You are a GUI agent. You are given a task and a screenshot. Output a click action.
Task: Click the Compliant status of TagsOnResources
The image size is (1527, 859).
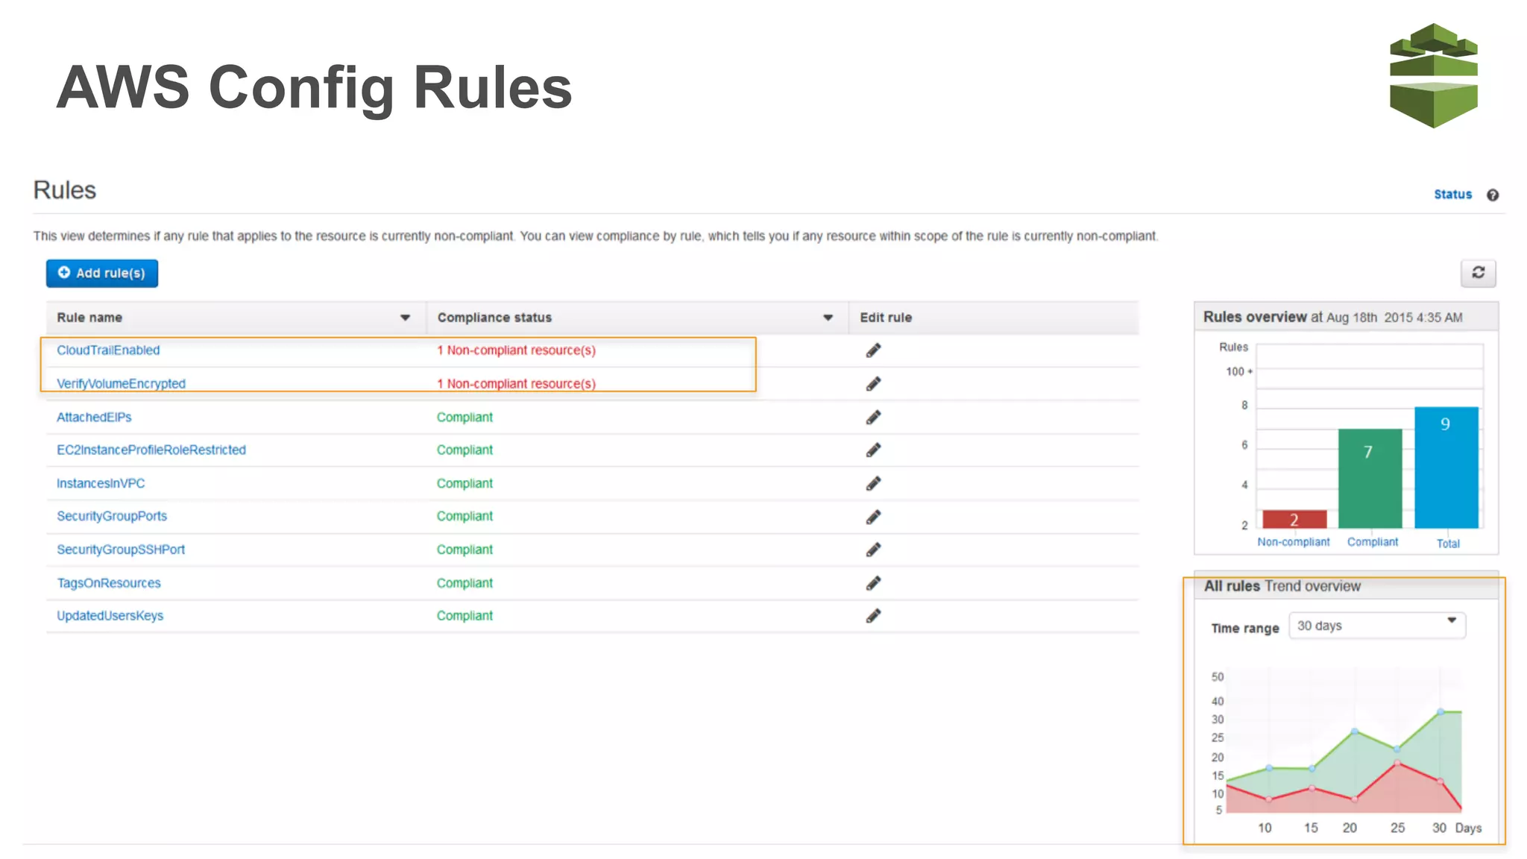click(465, 583)
